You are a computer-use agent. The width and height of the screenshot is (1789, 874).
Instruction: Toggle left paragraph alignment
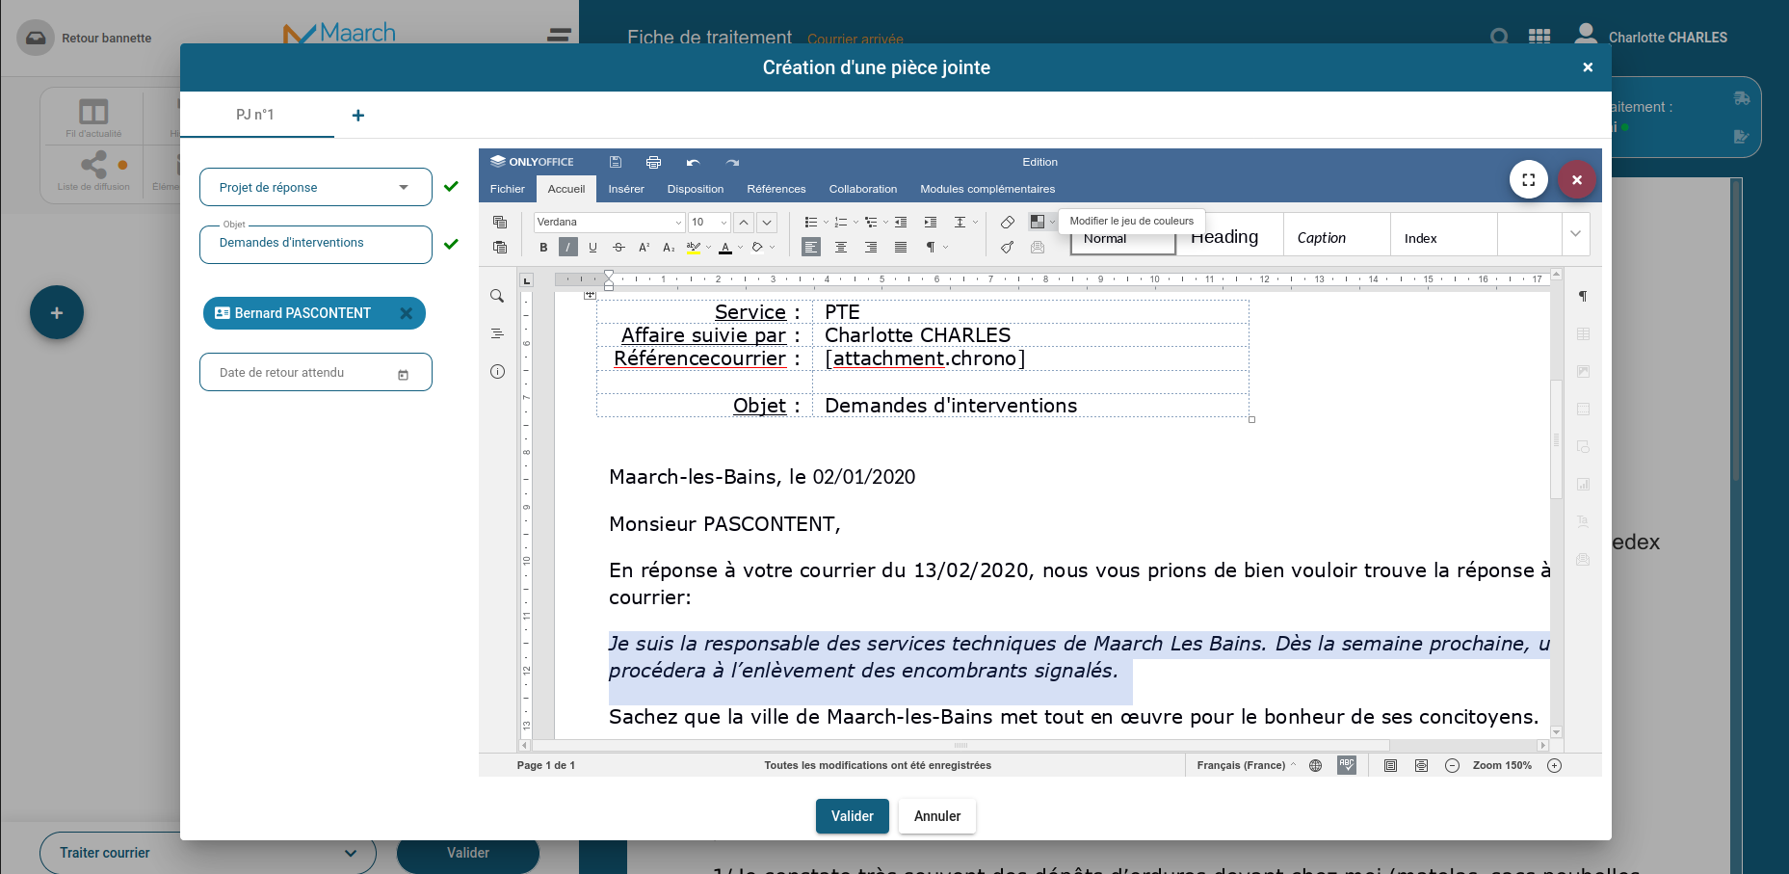811,248
